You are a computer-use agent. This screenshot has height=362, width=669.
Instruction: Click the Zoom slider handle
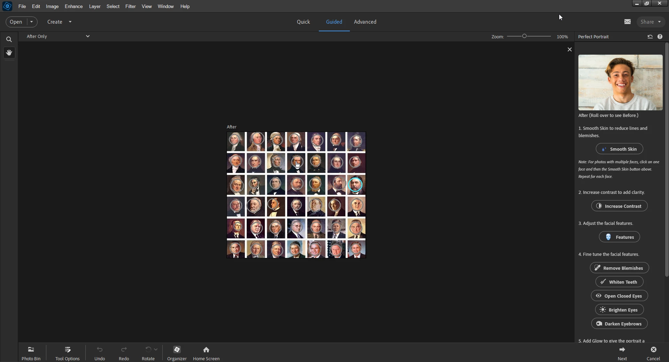click(524, 36)
